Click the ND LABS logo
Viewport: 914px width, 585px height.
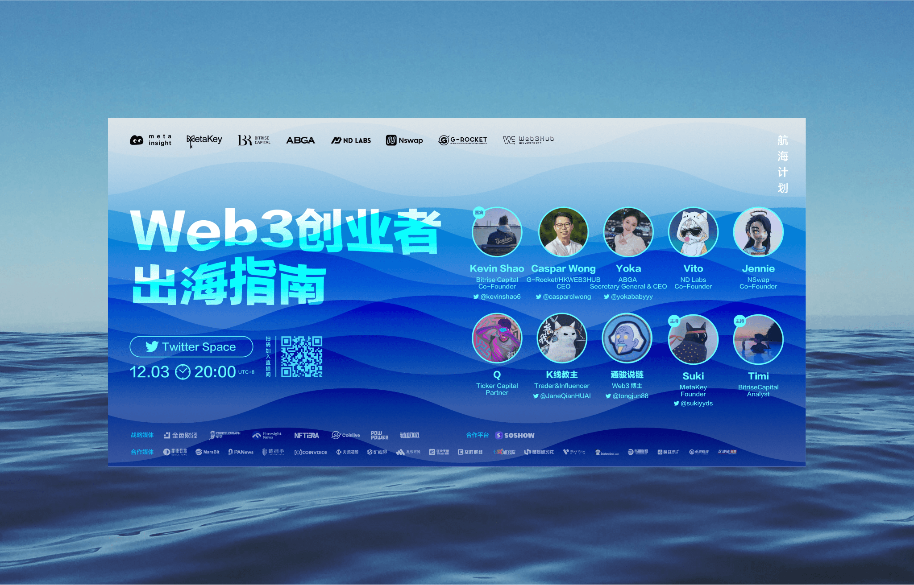[351, 140]
